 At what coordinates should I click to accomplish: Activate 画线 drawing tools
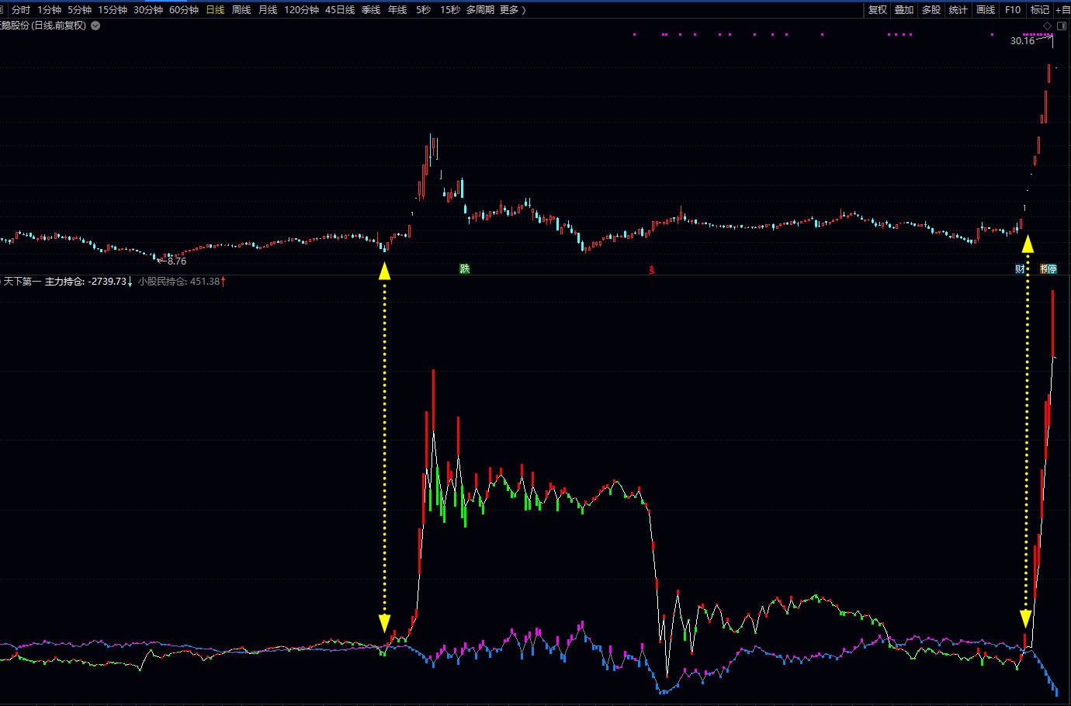[x=986, y=10]
